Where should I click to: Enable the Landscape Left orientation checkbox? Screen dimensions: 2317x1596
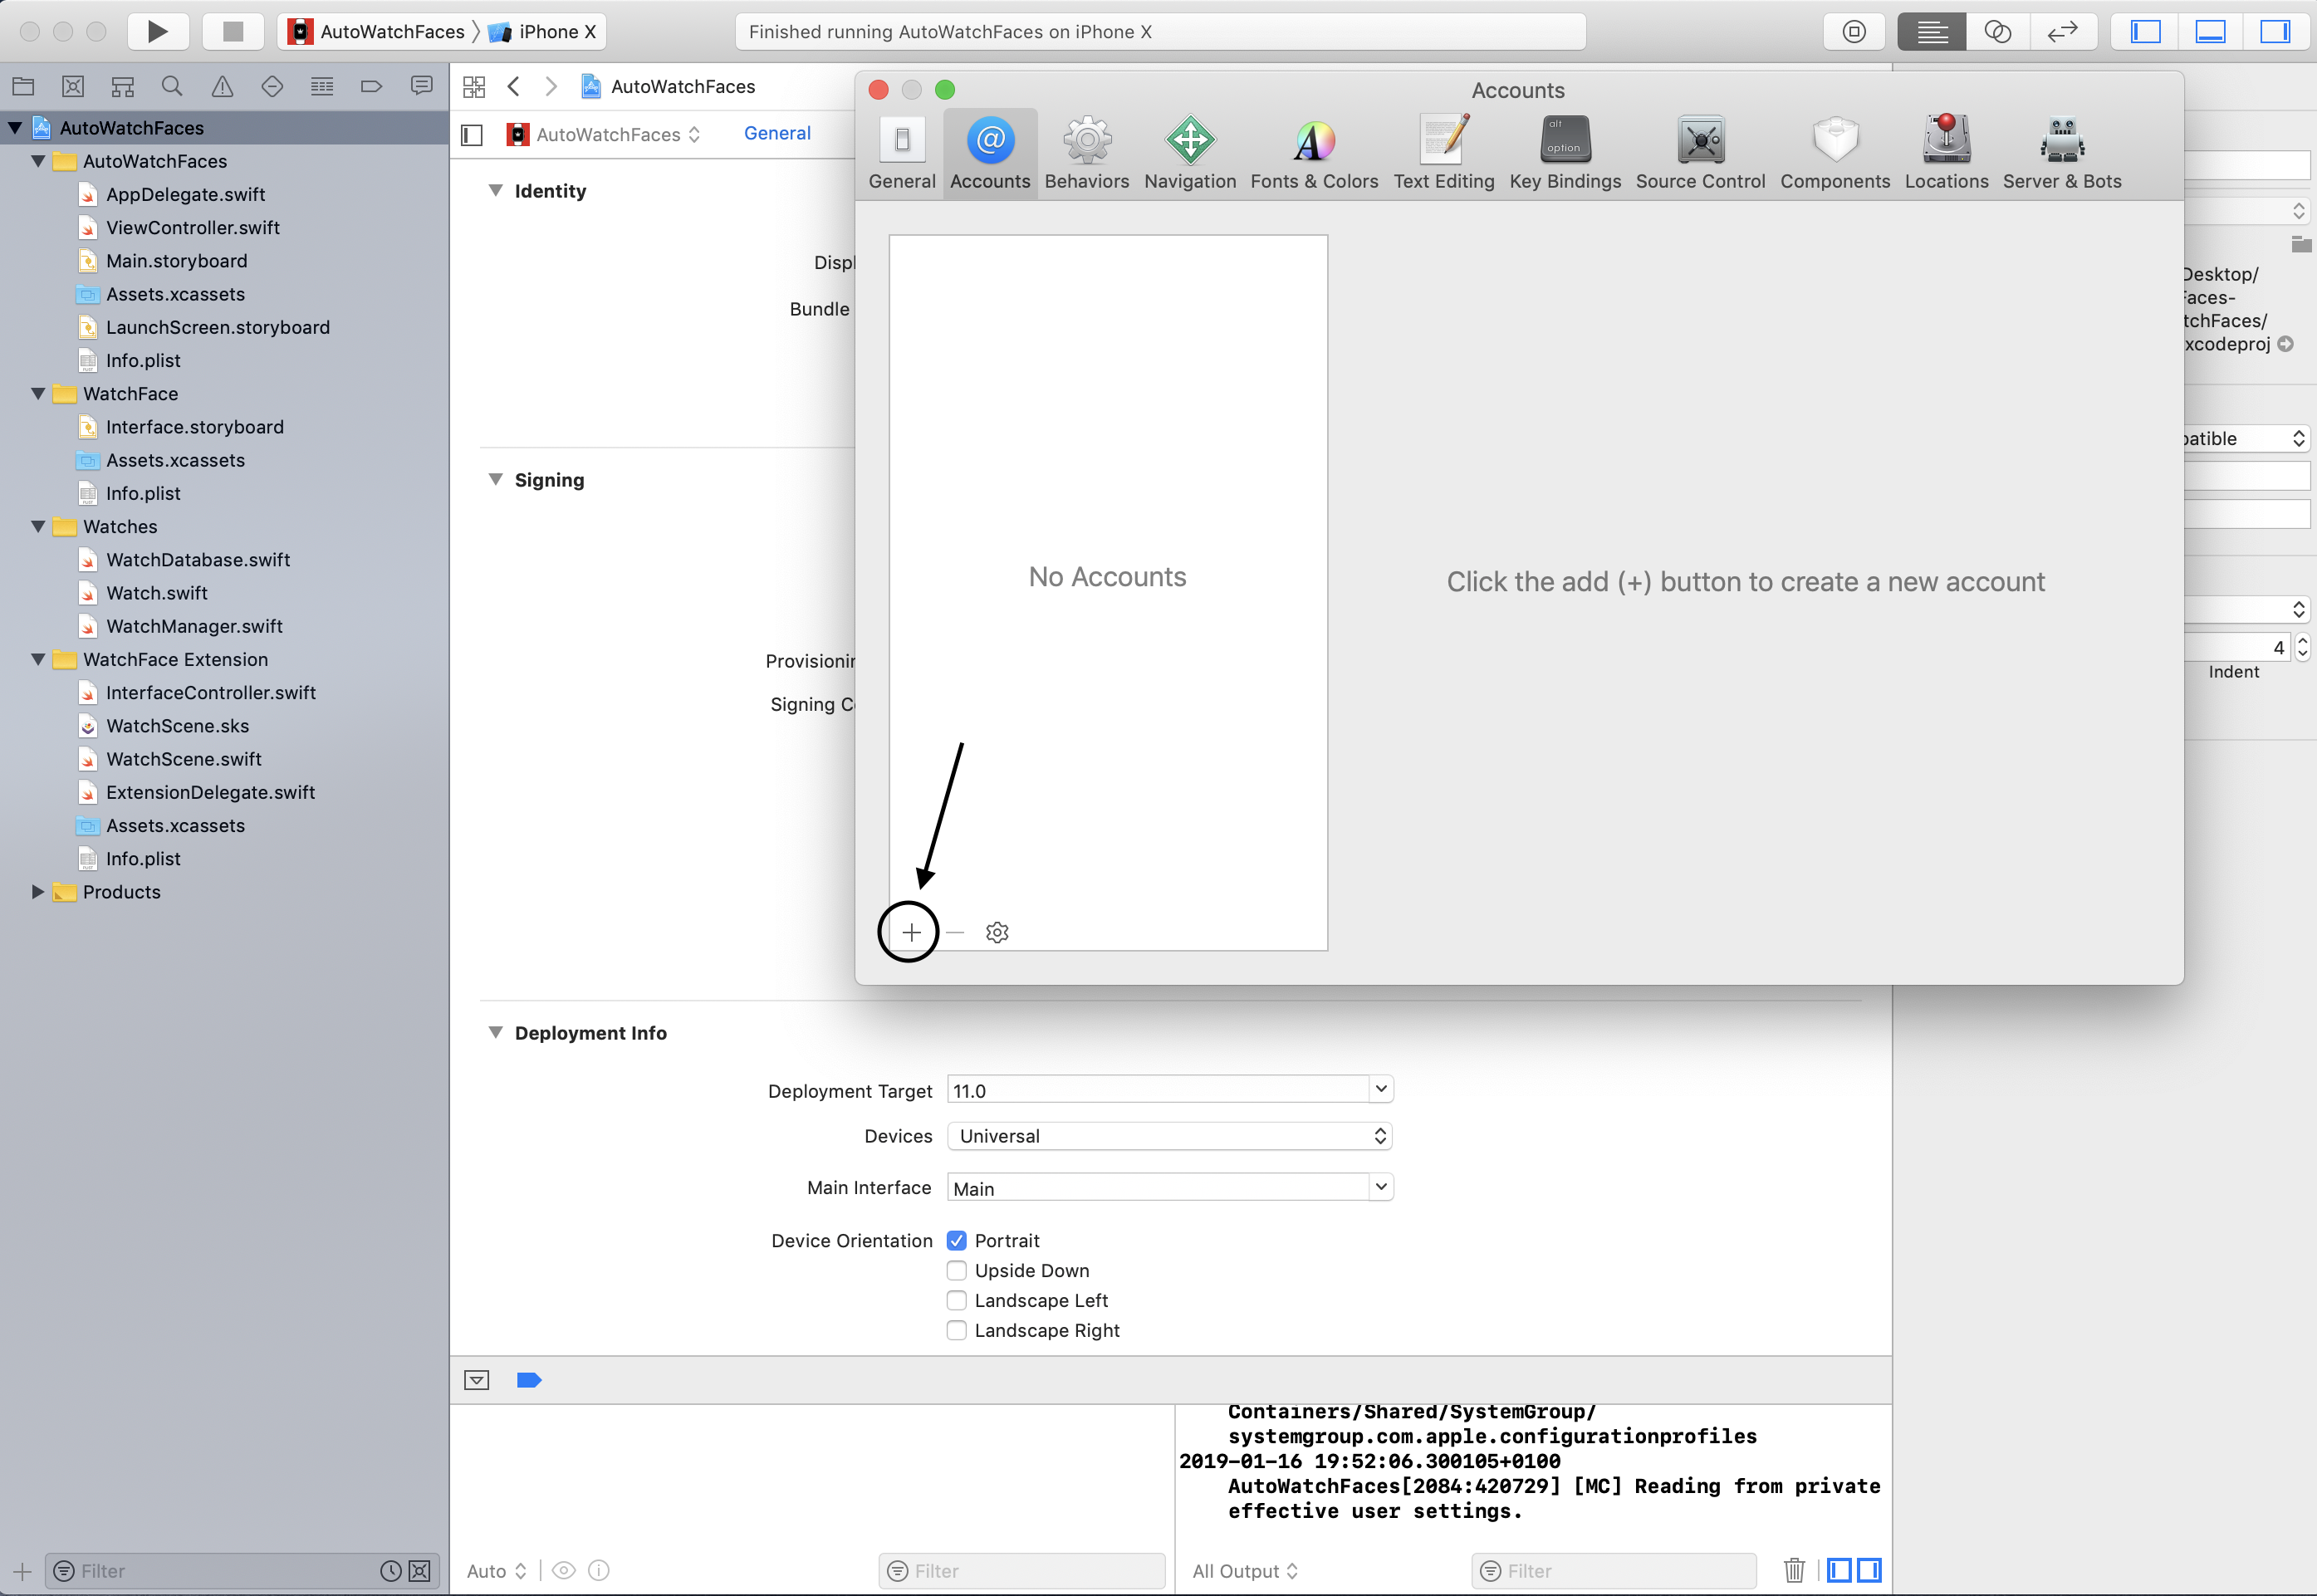957,1300
